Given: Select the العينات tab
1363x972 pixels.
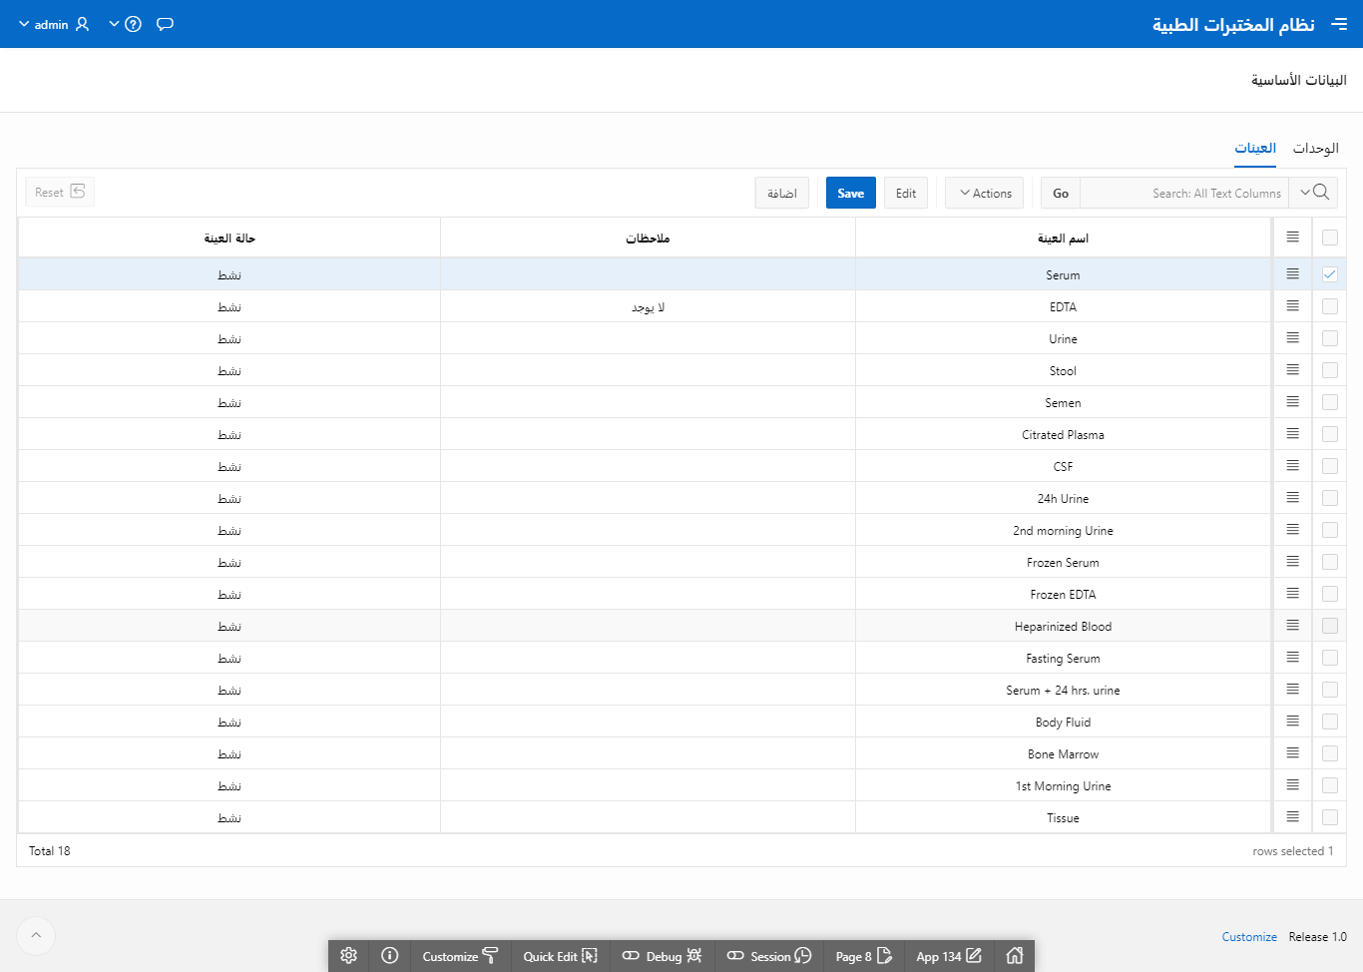Looking at the screenshot, I should [x=1255, y=148].
